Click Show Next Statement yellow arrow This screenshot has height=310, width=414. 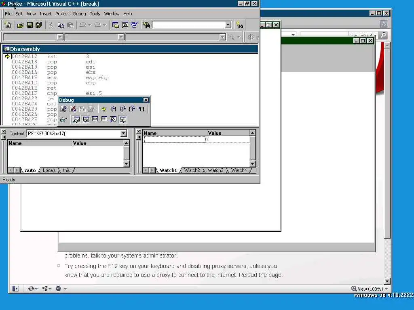tap(104, 109)
